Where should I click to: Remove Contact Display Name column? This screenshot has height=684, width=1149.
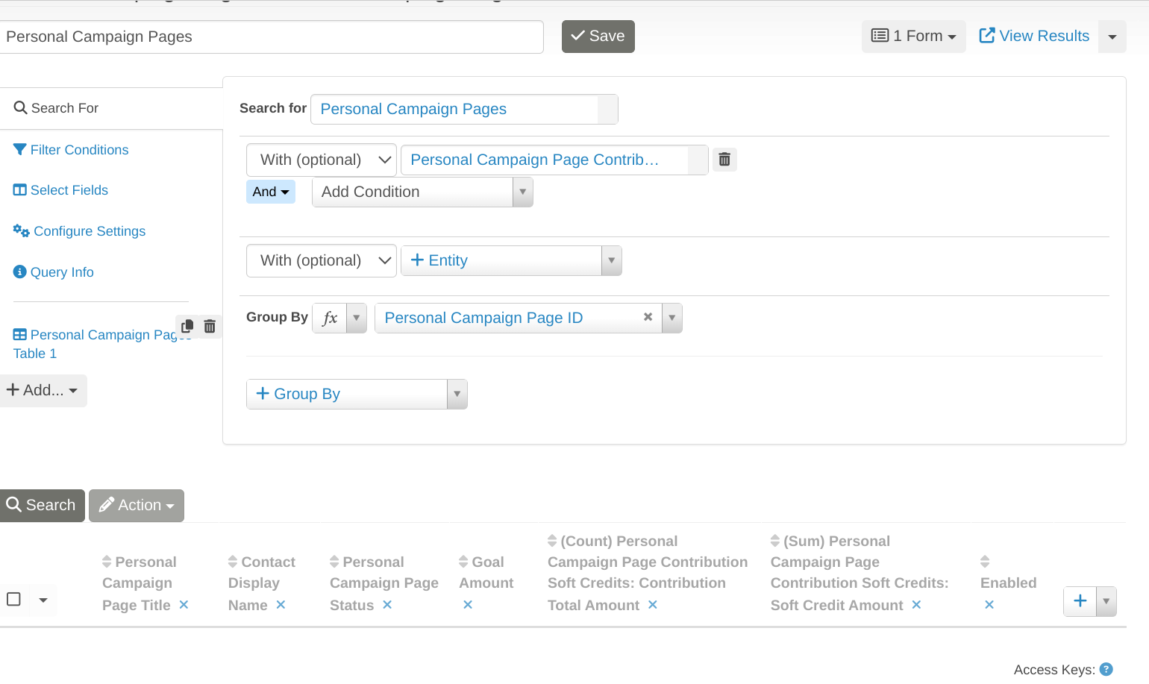(x=281, y=605)
